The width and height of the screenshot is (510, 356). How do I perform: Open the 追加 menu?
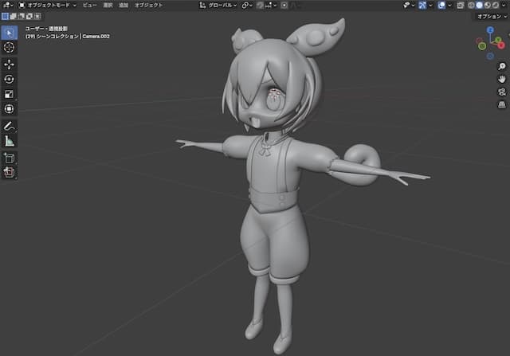click(x=123, y=5)
